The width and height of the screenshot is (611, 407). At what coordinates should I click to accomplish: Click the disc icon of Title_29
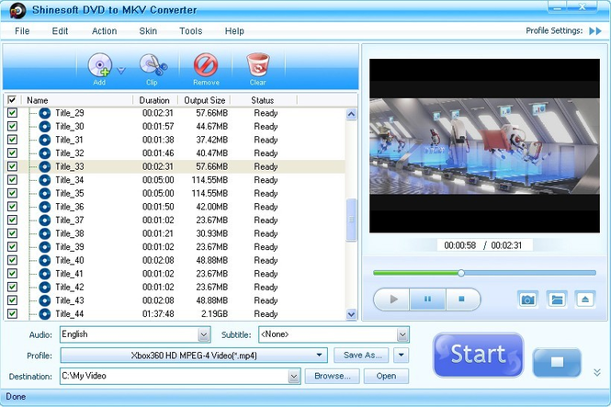pos(45,113)
